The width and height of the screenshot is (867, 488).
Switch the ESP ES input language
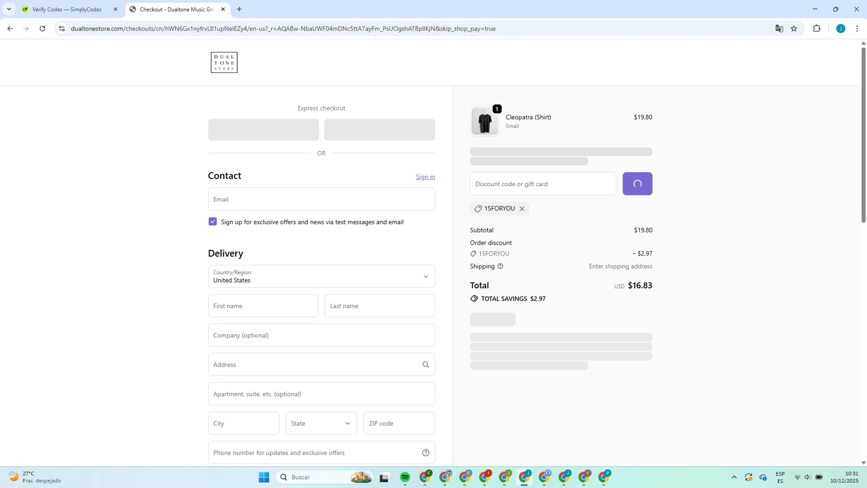coord(780,477)
